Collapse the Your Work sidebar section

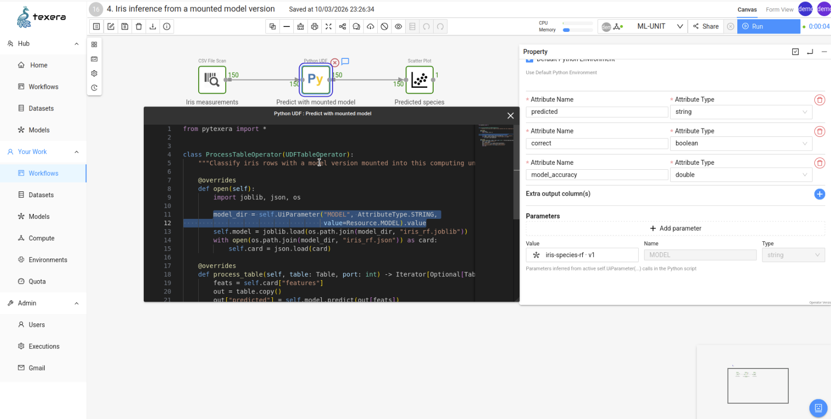(77, 152)
